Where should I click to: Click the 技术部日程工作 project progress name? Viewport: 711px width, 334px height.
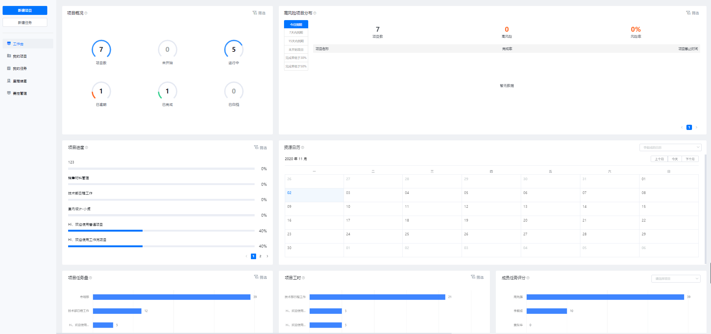(x=80, y=193)
